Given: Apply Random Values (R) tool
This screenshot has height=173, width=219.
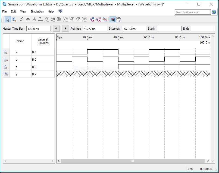Looking at the screenshot, I should [84, 19].
